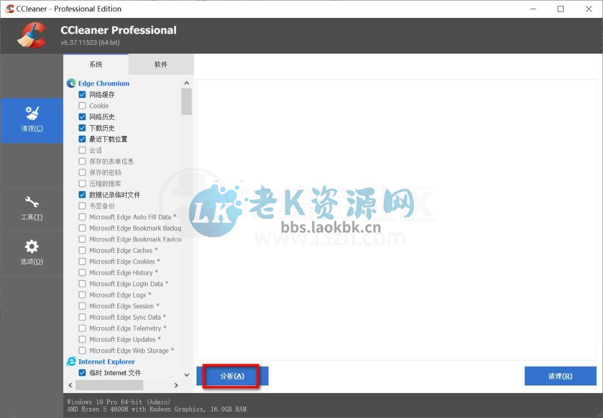Viewport: 603px width, 418px height.
Task: Enable the 会话 checkbox
Action: [x=82, y=150]
